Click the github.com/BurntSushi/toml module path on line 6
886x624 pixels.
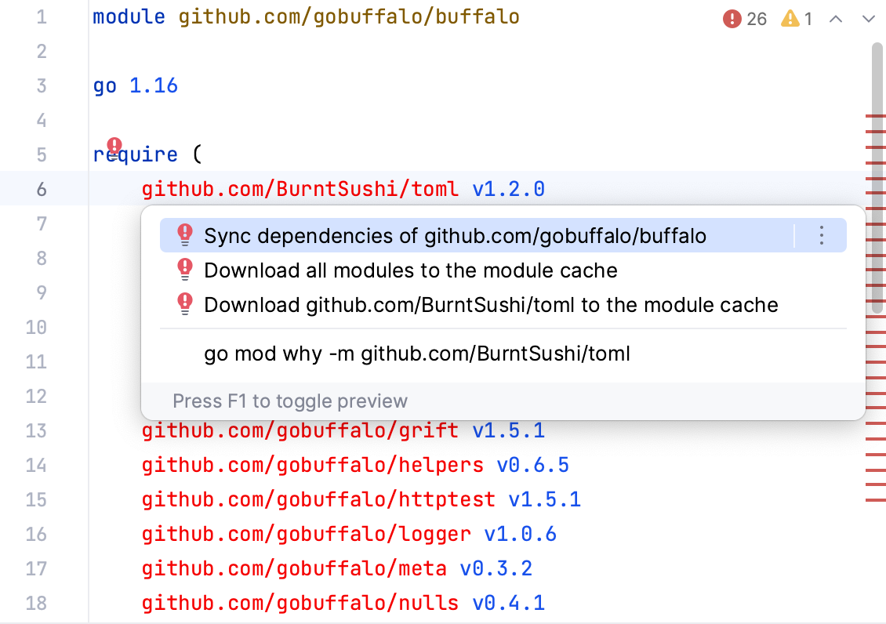pyautogui.click(x=300, y=189)
